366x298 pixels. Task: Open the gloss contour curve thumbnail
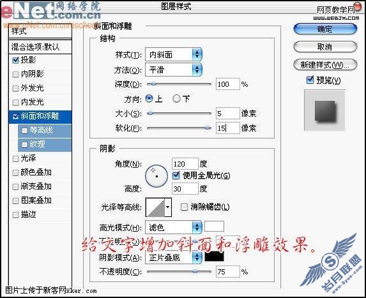point(155,207)
